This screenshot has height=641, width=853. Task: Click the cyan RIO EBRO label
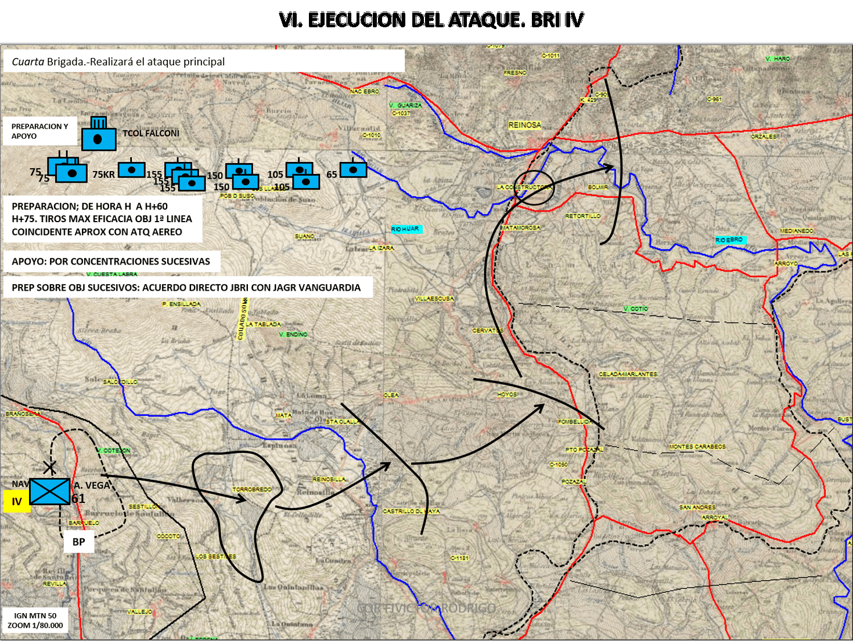coord(729,240)
